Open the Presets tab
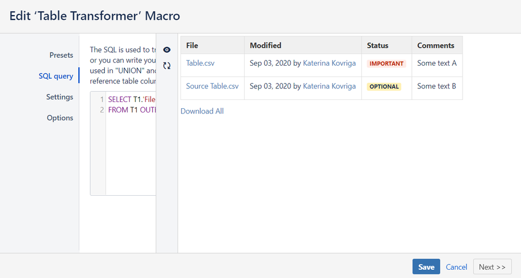Viewport: 521px width, 278px height. tap(61, 55)
